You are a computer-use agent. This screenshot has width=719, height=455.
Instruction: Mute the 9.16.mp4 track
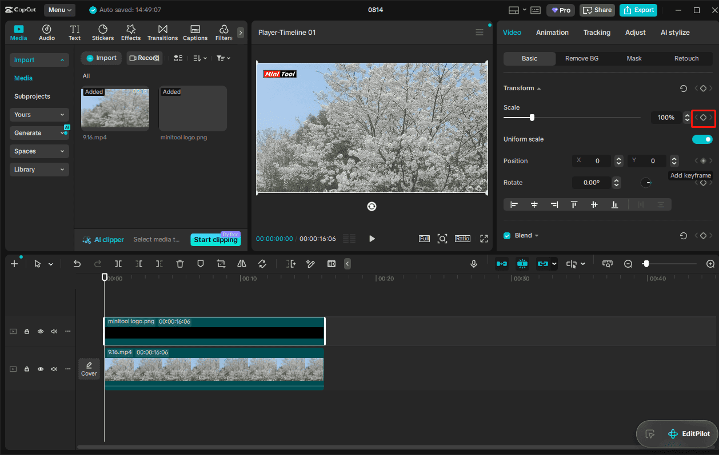tap(54, 369)
